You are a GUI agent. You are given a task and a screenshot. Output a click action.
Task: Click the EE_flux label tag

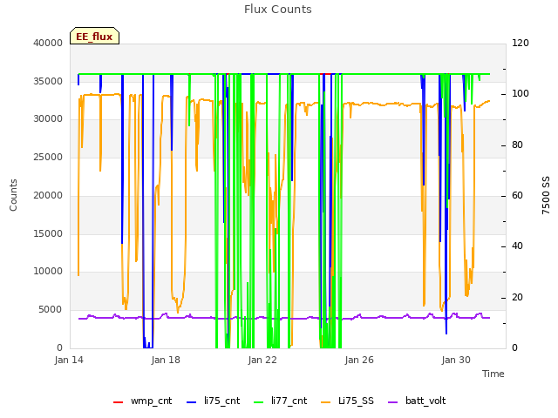point(94,36)
